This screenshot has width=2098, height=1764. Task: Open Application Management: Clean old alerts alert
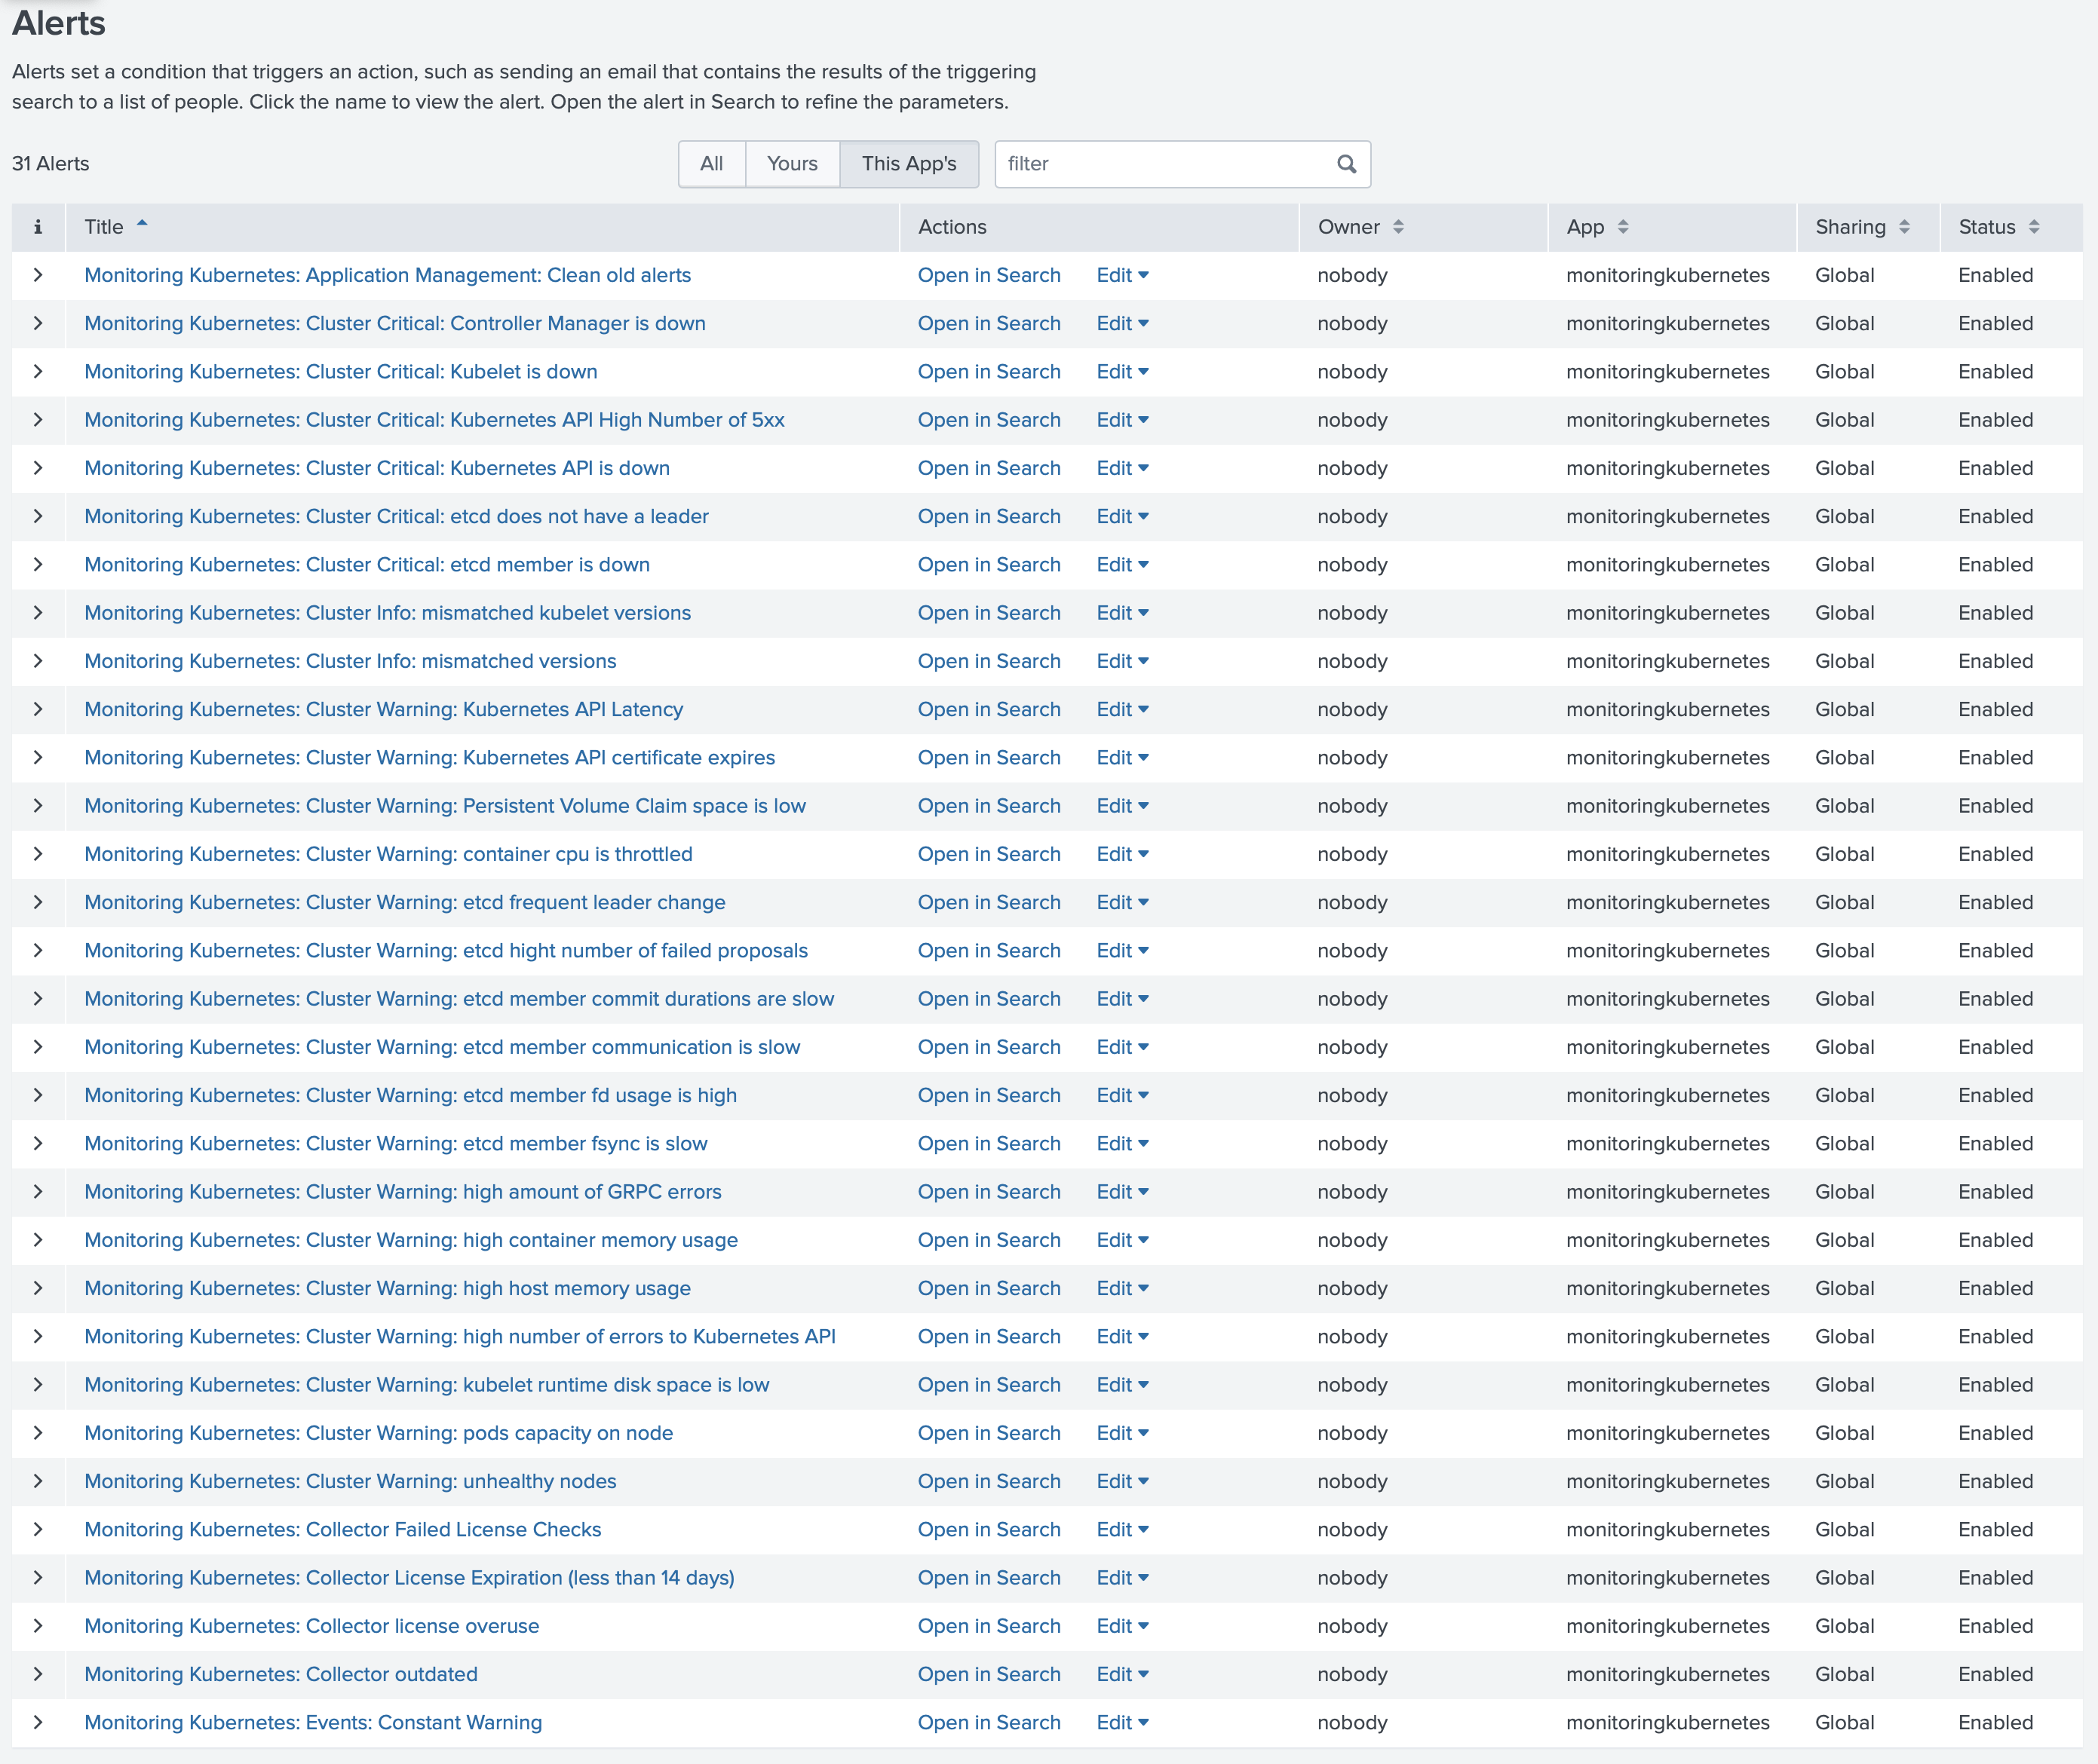387,275
